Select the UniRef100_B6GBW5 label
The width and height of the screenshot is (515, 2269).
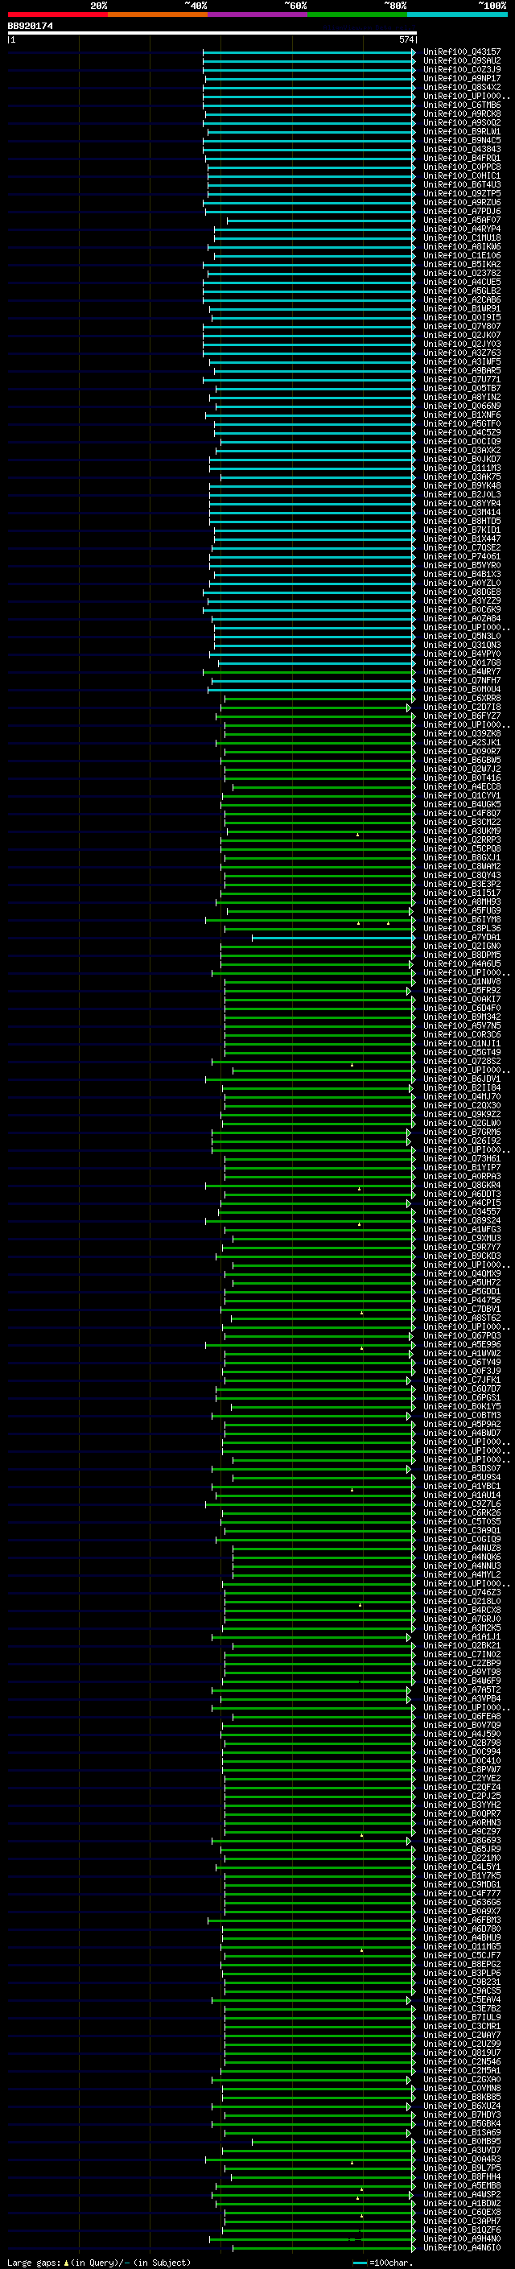point(462,760)
